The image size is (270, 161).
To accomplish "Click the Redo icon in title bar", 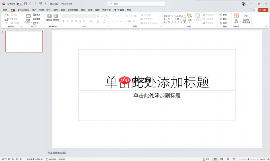I will [x=36, y=4].
